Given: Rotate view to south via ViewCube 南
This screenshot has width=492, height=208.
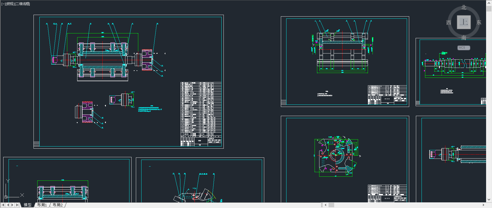Looking at the screenshot, I should (464, 38).
